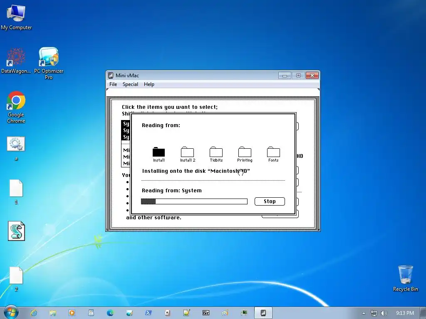
Task: Launch Internet Explorer from the taskbar
Action: pyautogui.click(x=34, y=313)
